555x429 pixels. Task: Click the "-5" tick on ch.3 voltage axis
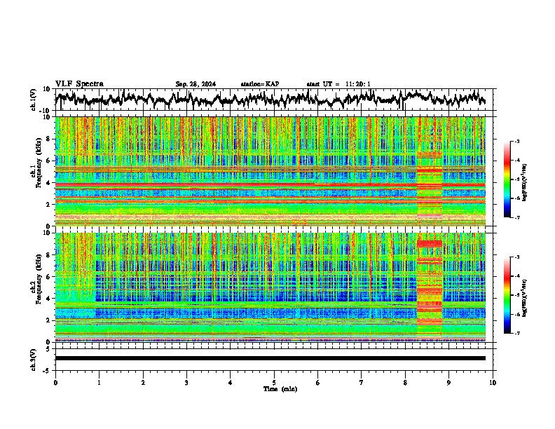coord(48,371)
